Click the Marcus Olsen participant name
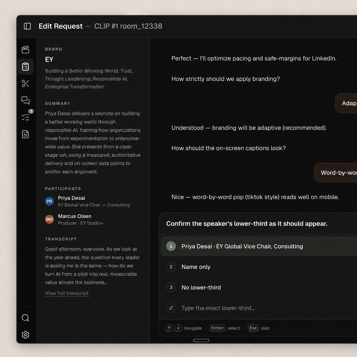Image resolution: width=357 pixels, height=357 pixels. click(75, 216)
